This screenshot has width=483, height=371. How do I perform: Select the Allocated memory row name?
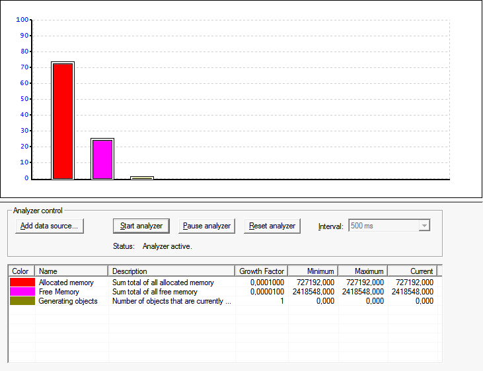tap(66, 283)
